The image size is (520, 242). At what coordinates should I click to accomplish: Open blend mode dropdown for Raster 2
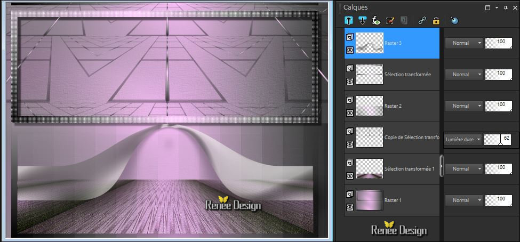[463, 106]
